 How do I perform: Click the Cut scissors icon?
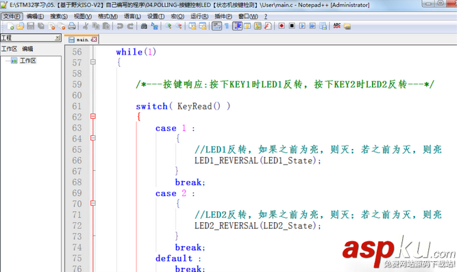pos(86,26)
